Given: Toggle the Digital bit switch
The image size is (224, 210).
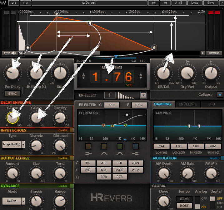Looking at the screenshot, I should tap(212, 203).
